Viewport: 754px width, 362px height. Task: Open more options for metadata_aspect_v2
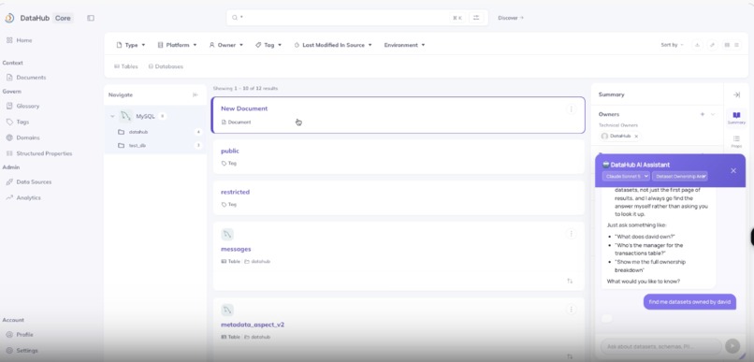[x=571, y=309]
